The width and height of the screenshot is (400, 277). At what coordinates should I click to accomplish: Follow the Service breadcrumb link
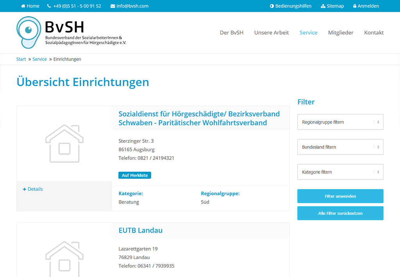click(x=39, y=59)
